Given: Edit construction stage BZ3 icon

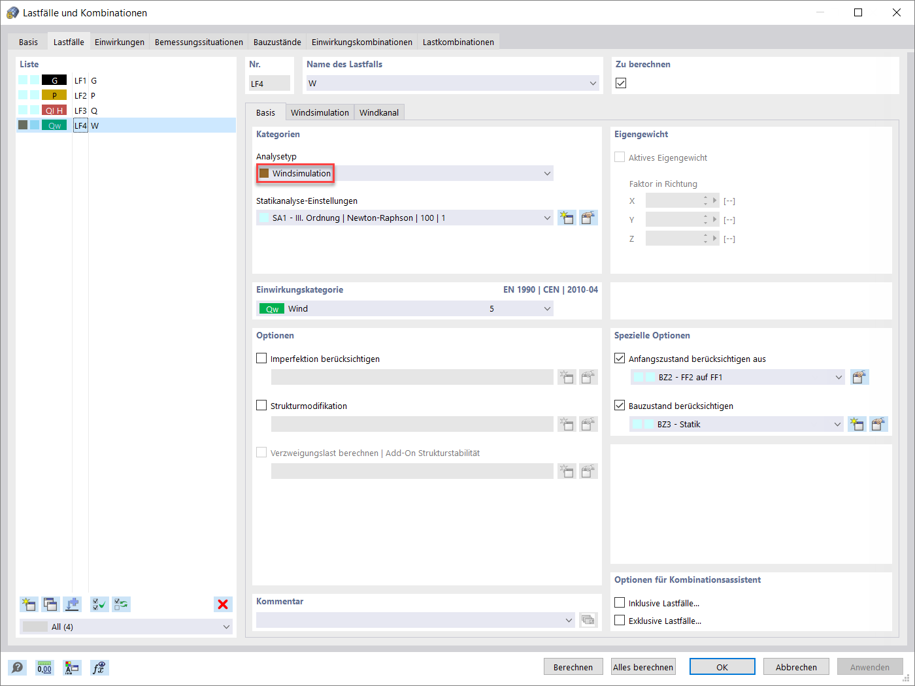Looking at the screenshot, I should pos(878,424).
